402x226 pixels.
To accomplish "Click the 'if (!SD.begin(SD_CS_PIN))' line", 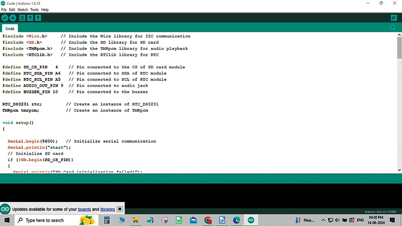I will click(40, 160).
